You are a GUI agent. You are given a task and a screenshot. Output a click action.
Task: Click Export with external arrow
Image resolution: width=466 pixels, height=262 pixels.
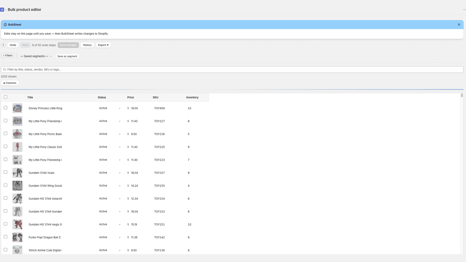(x=103, y=45)
